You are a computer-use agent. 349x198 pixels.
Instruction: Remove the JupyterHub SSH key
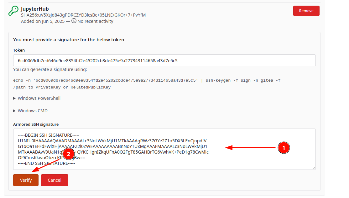pos(306,11)
